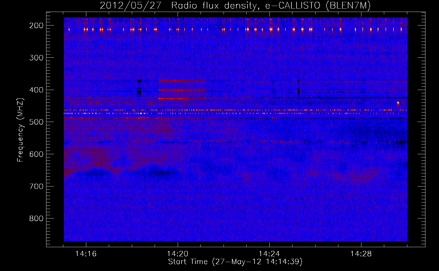Click the 500 frequency tick label
The image size is (439, 271).
[36, 122]
